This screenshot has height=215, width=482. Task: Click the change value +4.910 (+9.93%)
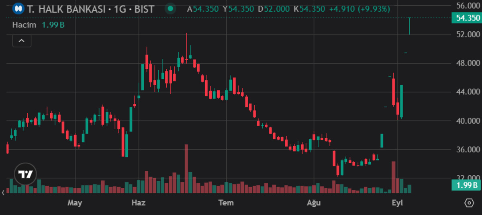click(359, 8)
